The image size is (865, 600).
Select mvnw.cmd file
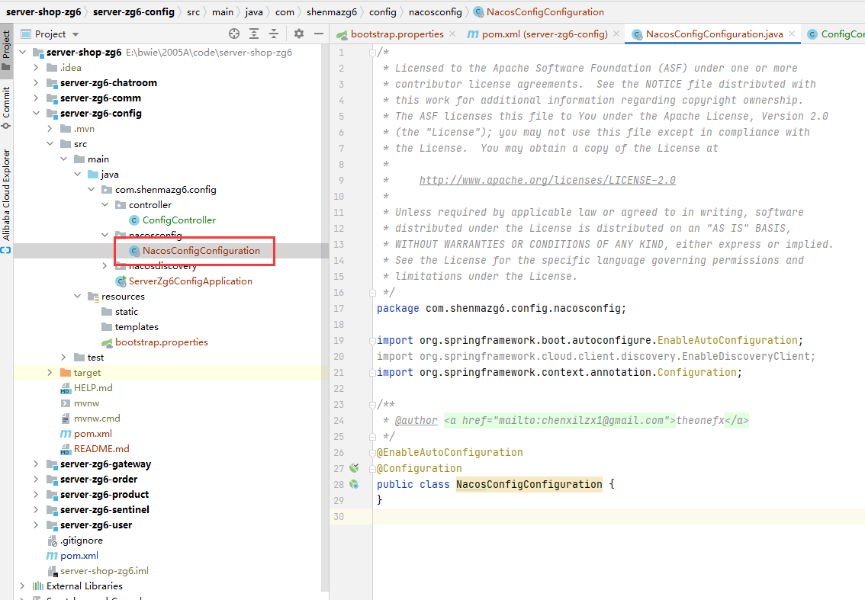[x=97, y=419]
